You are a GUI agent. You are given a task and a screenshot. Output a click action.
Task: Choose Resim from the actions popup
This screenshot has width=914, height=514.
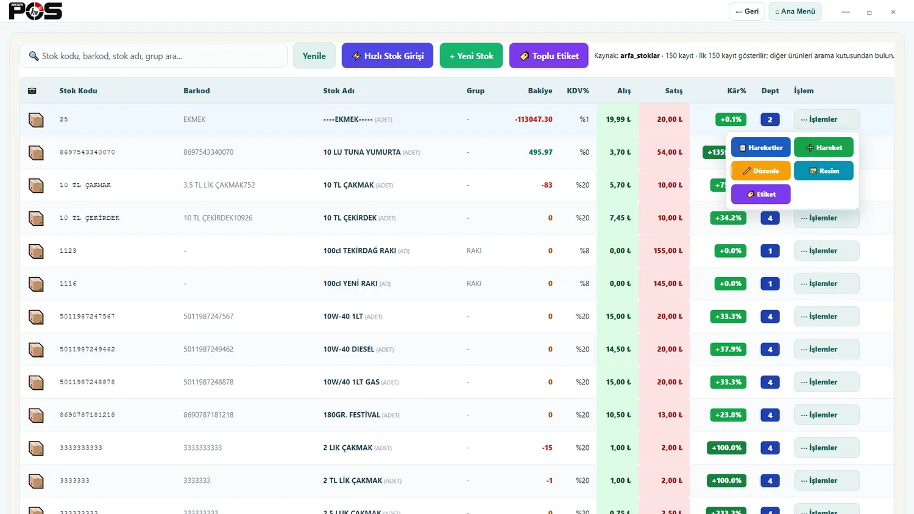coord(824,171)
